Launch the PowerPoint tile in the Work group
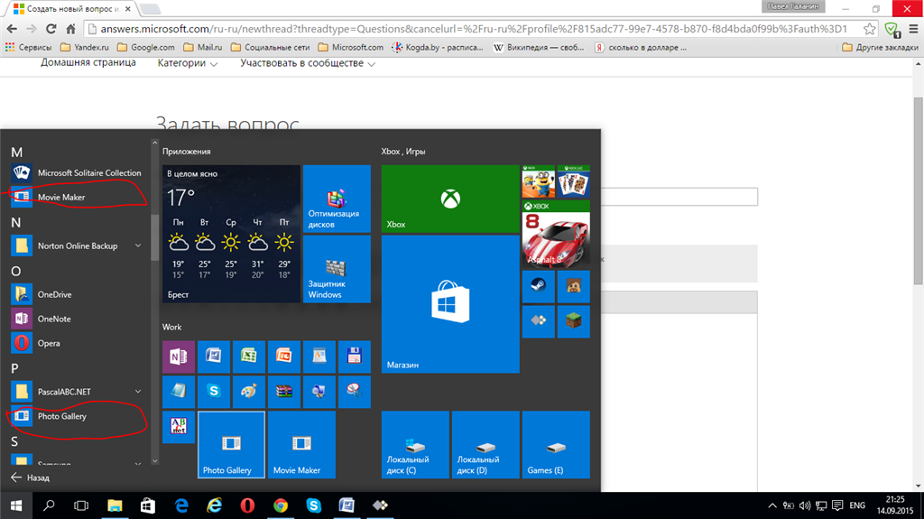924x519 pixels. 284,357
